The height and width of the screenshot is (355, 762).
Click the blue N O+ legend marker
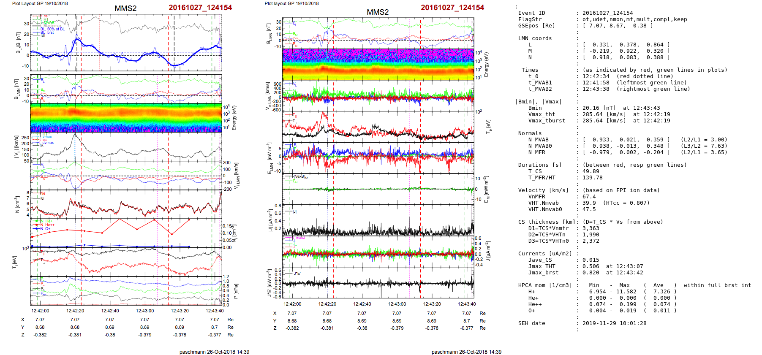[x=37, y=229]
